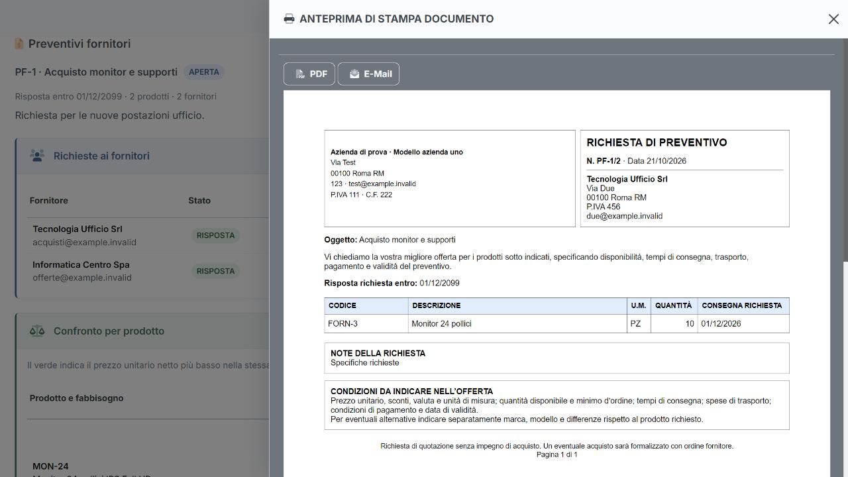
Task: Click CONDIZIONI DA INDICARE NELL'OFFERTA heading
Action: point(411,392)
